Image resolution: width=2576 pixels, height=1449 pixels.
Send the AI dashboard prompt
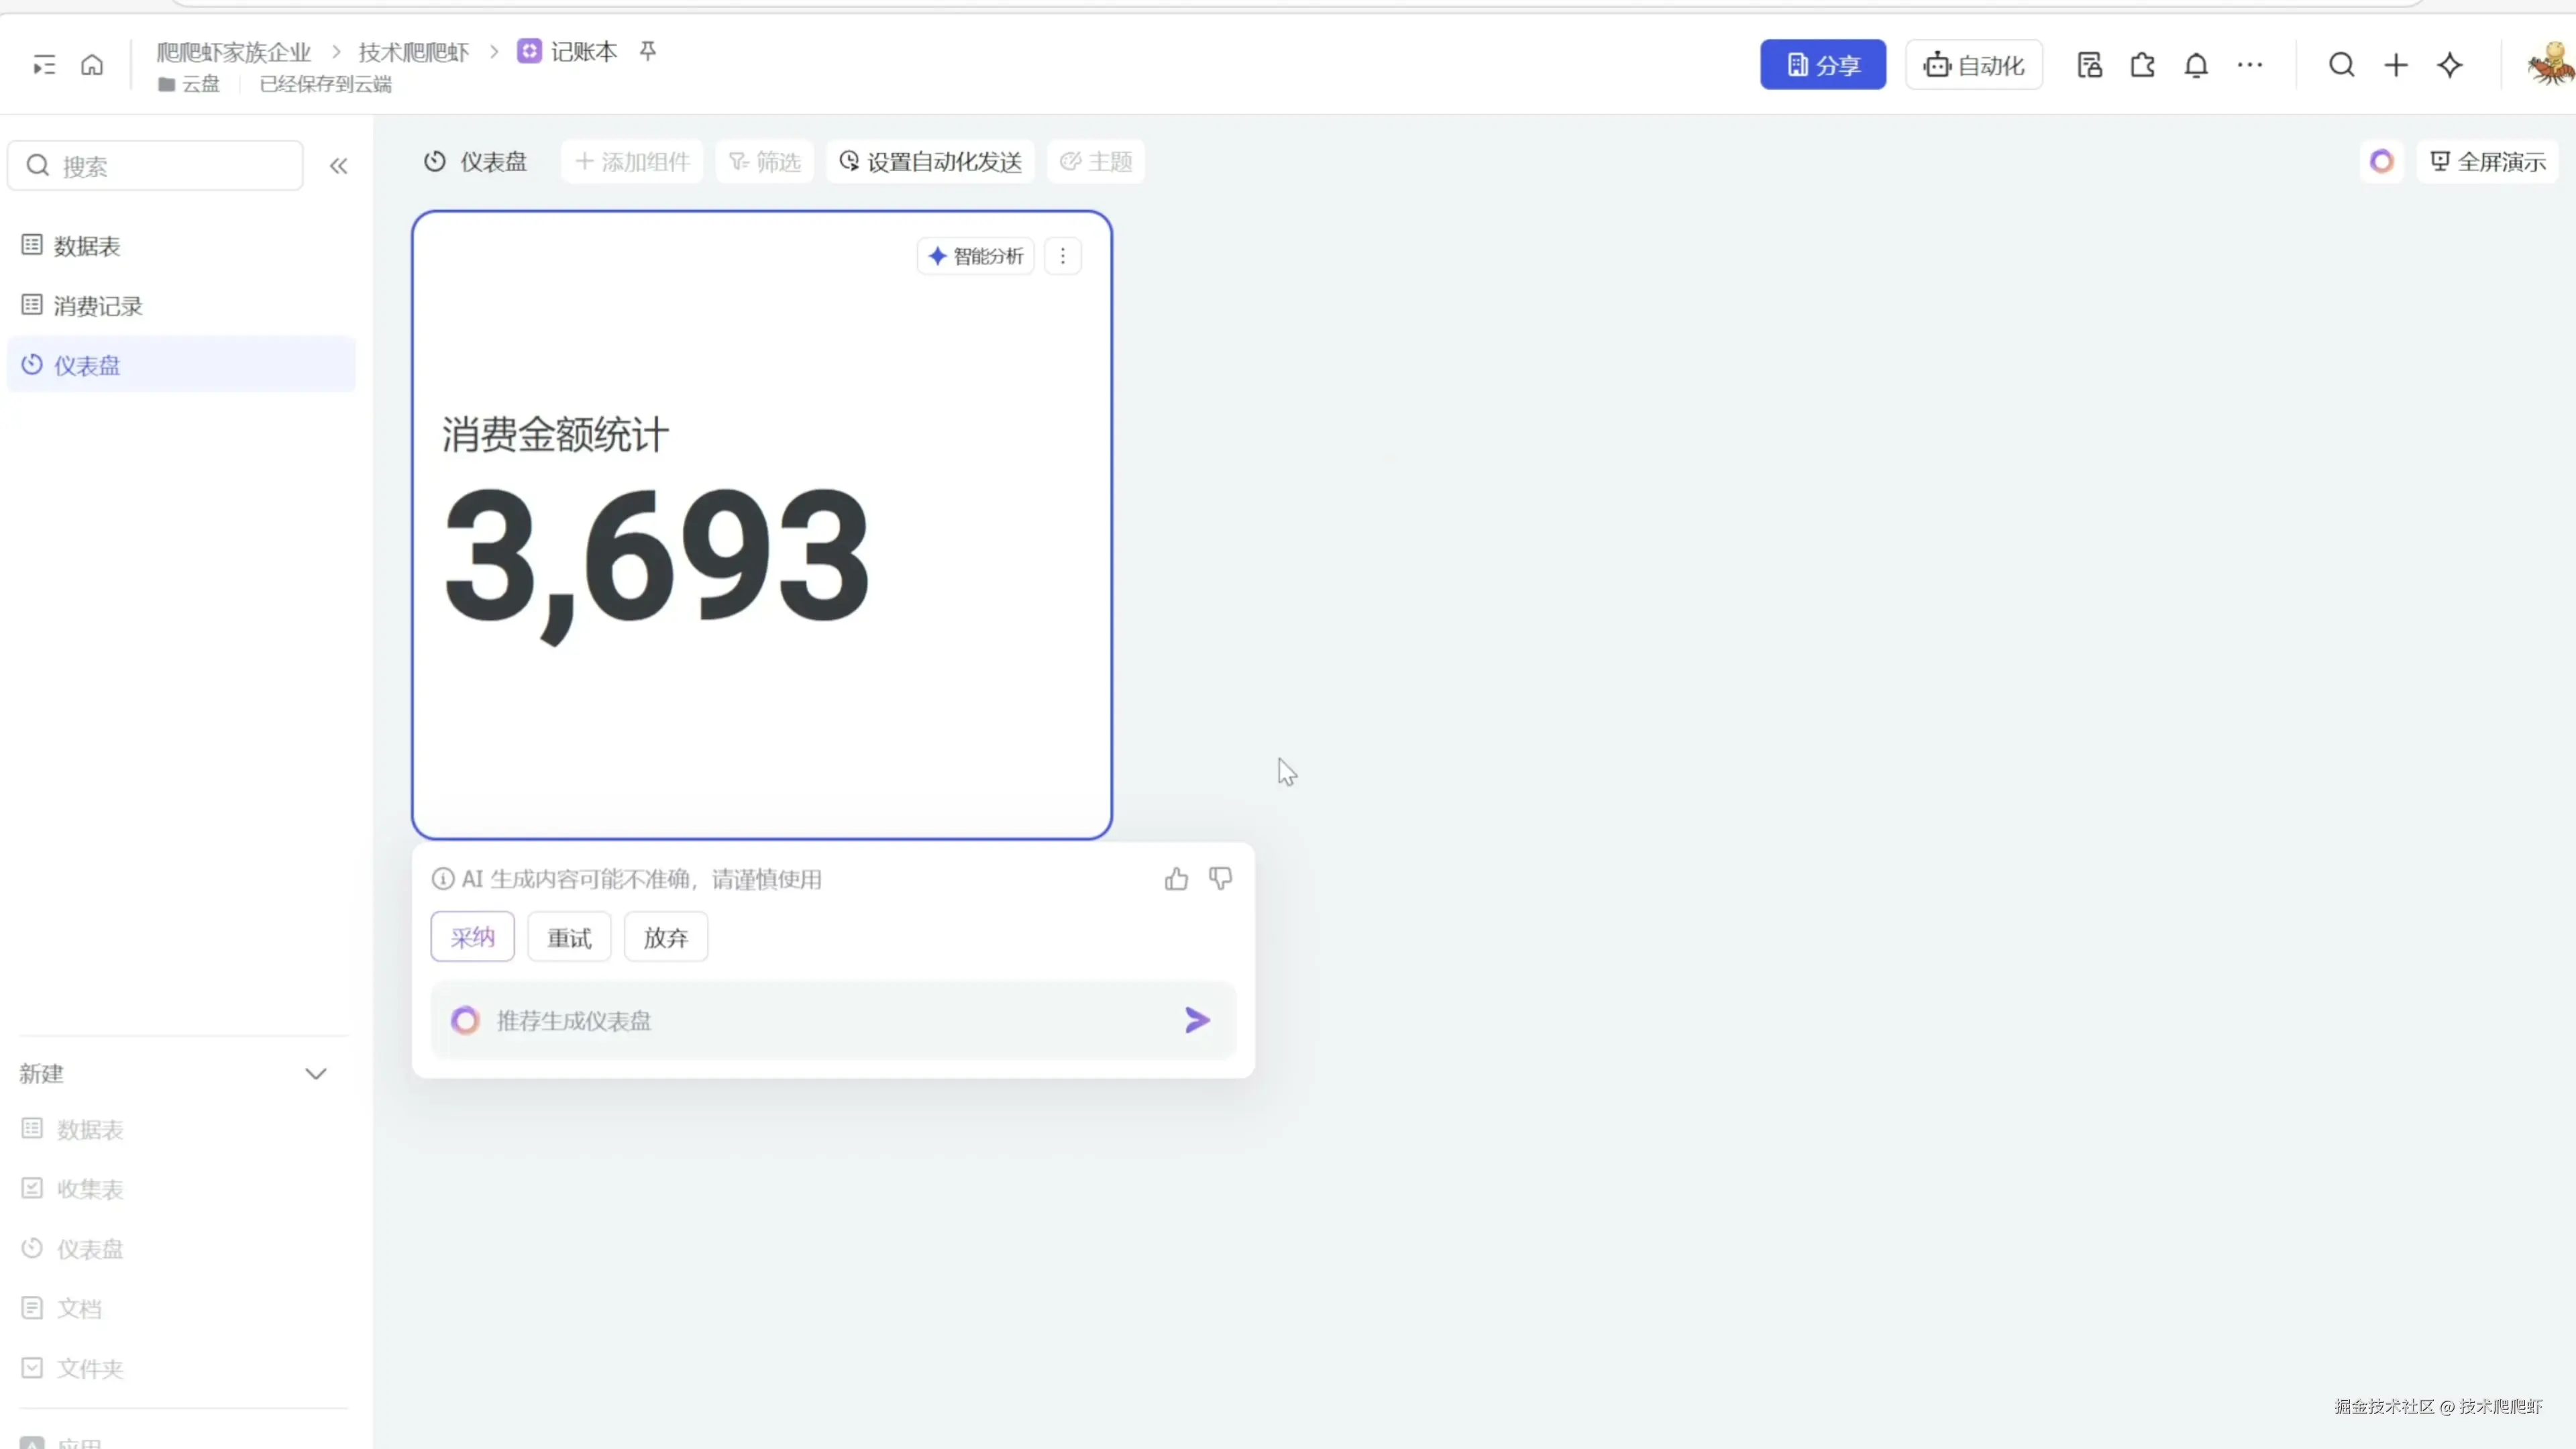pos(1197,1020)
